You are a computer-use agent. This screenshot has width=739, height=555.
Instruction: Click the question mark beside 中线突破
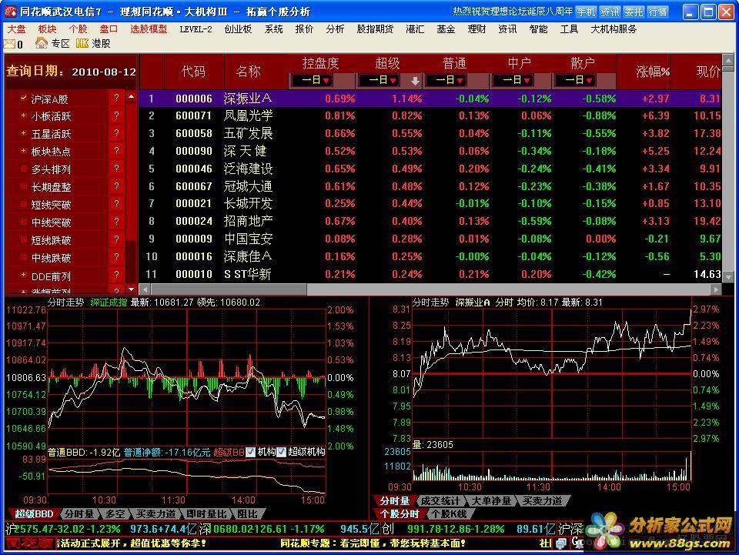coord(116,222)
